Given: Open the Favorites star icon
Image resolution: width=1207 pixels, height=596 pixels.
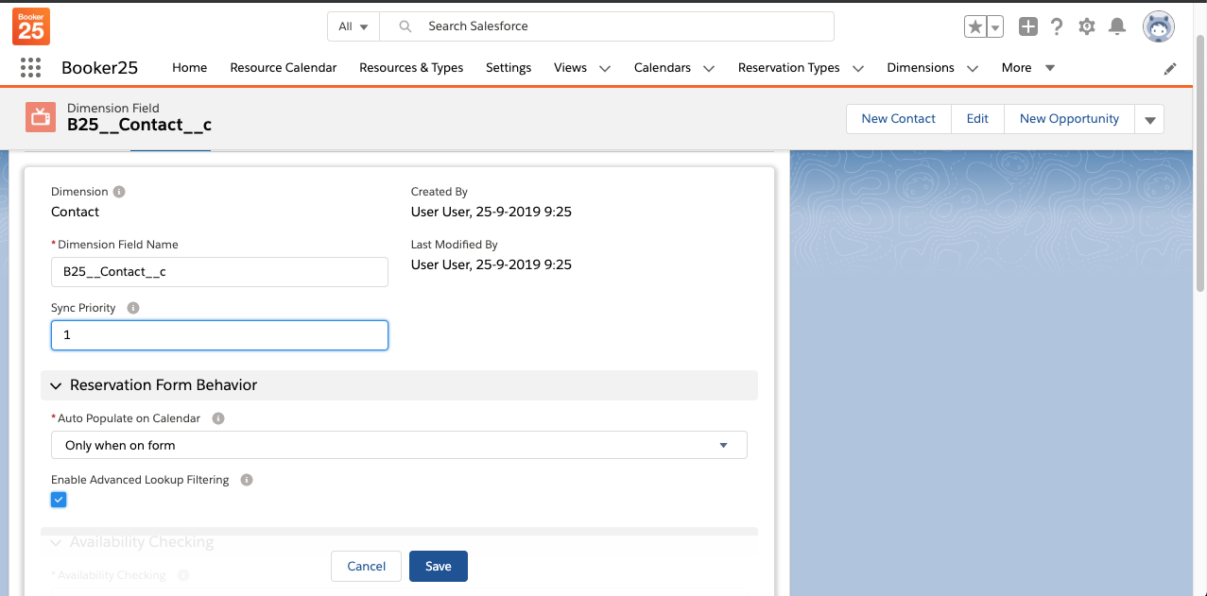Looking at the screenshot, I should [974, 27].
